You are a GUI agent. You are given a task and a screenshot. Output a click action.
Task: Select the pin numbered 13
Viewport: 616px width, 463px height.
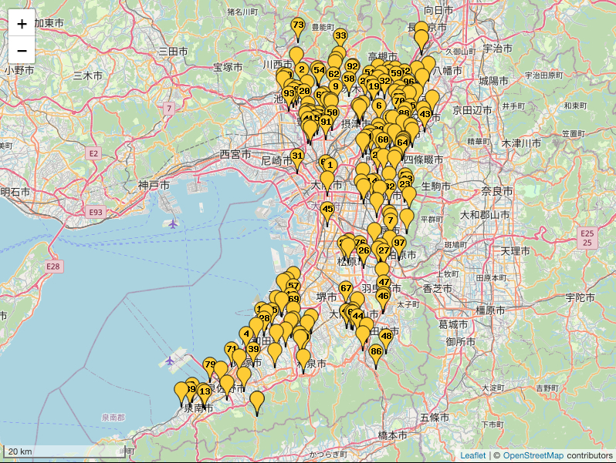(205, 392)
